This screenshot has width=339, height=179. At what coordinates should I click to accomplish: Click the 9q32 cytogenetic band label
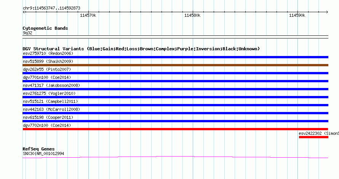27,33
